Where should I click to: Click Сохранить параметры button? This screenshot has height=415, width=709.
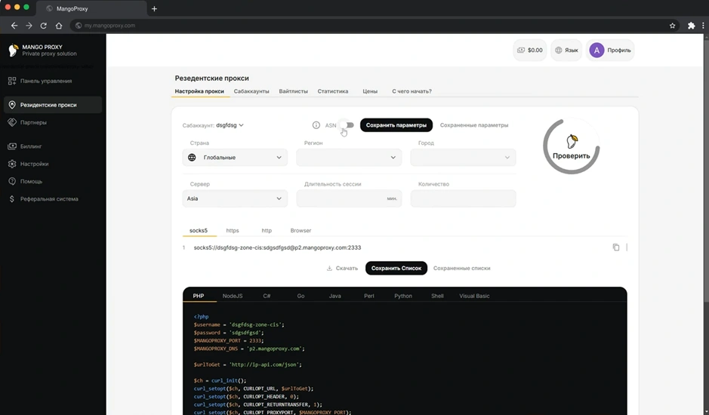point(396,125)
